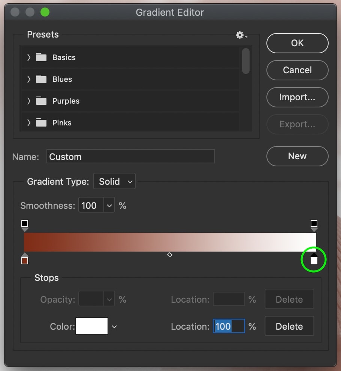Select the left opacity stop above gradient

coord(25,226)
